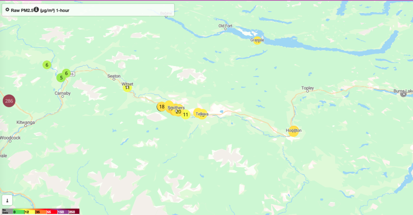This screenshot has height=215, width=413.
Task: Click the gray marker at Burns Lake
Action: click(x=403, y=94)
